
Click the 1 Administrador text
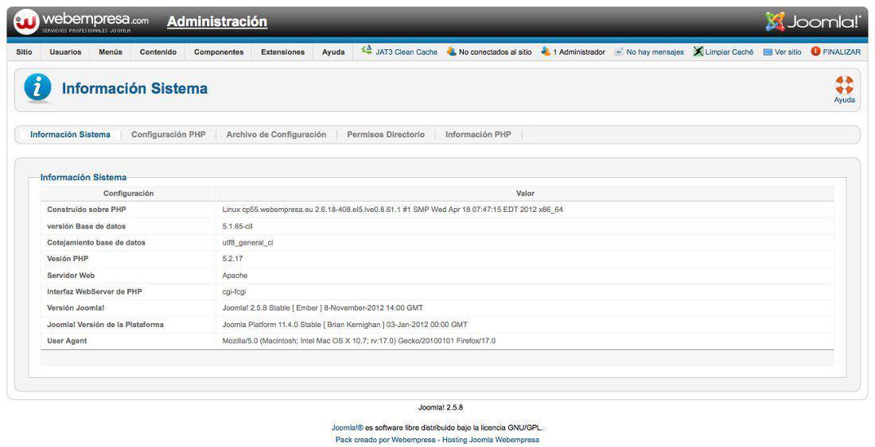pyautogui.click(x=579, y=52)
